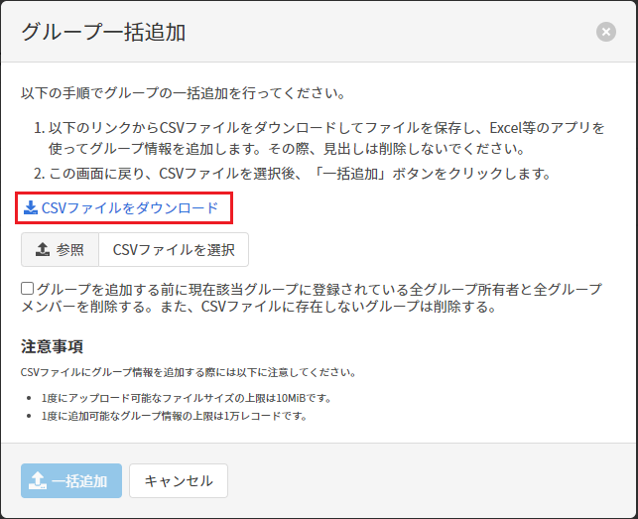This screenshot has height=519, width=638.
Task: Close the グループ一括追加 dialog with the X icon
Action: tap(605, 32)
